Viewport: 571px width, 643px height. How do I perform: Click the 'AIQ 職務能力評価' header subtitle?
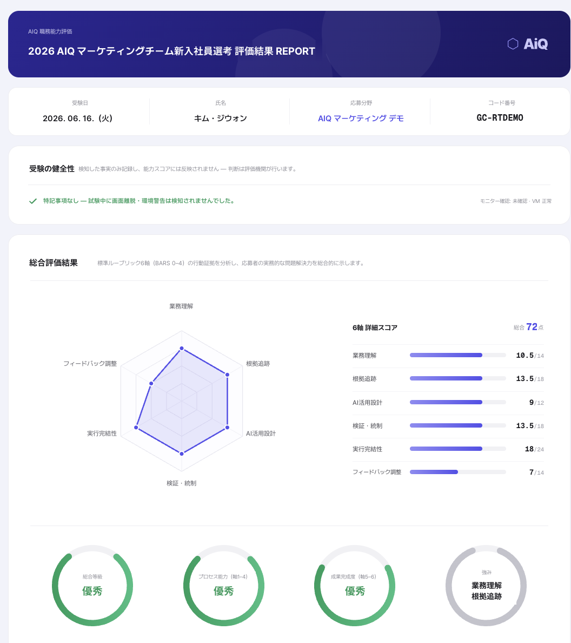pos(50,31)
